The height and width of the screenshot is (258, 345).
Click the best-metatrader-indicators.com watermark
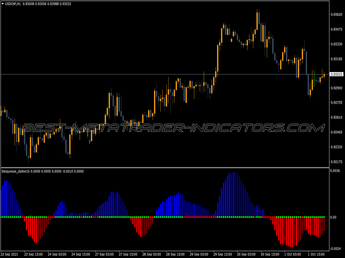point(173,128)
